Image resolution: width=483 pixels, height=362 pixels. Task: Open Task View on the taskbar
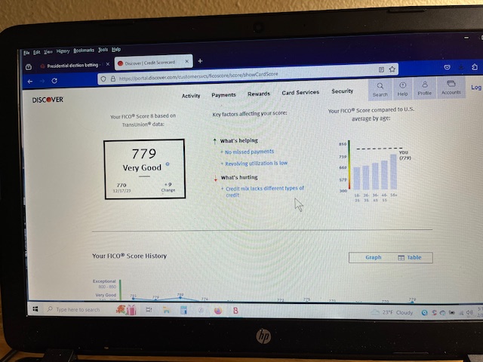point(149,310)
